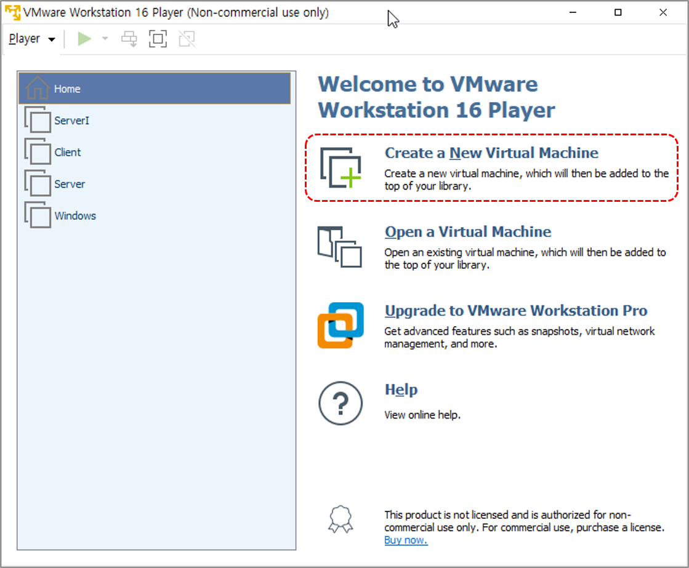This screenshot has height=568, width=689.
Task: Click the Server VM icon
Action: (38, 183)
